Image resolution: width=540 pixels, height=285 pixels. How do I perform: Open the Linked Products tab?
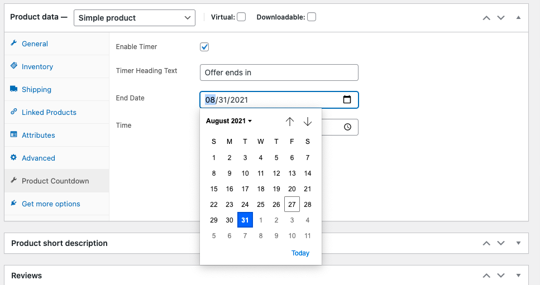(x=49, y=113)
